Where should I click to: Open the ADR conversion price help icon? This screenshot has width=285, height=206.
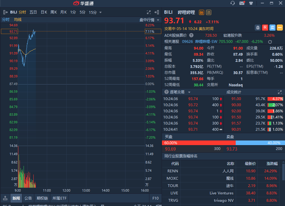coord(191,35)
